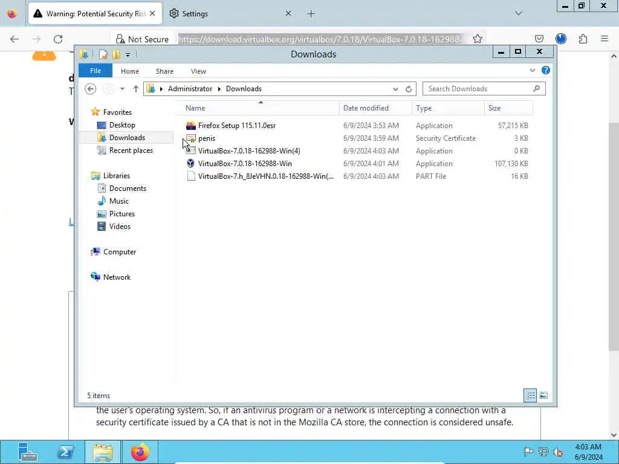
Task: Expand the root breadcrumb arrow before Administrator
Action: 161,89
